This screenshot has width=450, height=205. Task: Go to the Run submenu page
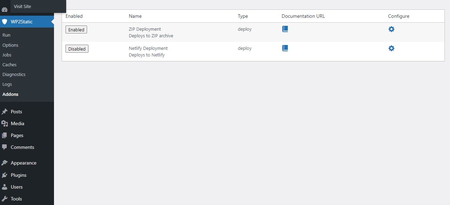[6, 35]
